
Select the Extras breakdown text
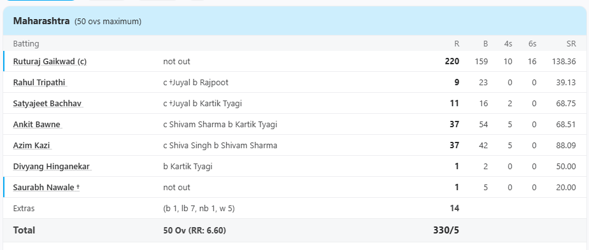click(199, 209)
